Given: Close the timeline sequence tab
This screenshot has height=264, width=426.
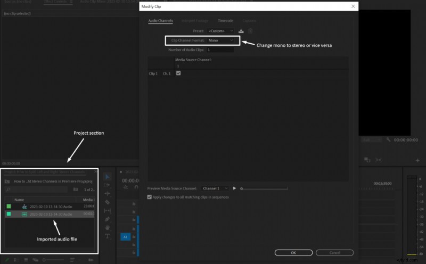Looking at the screenshot, I should click(121, 172).
